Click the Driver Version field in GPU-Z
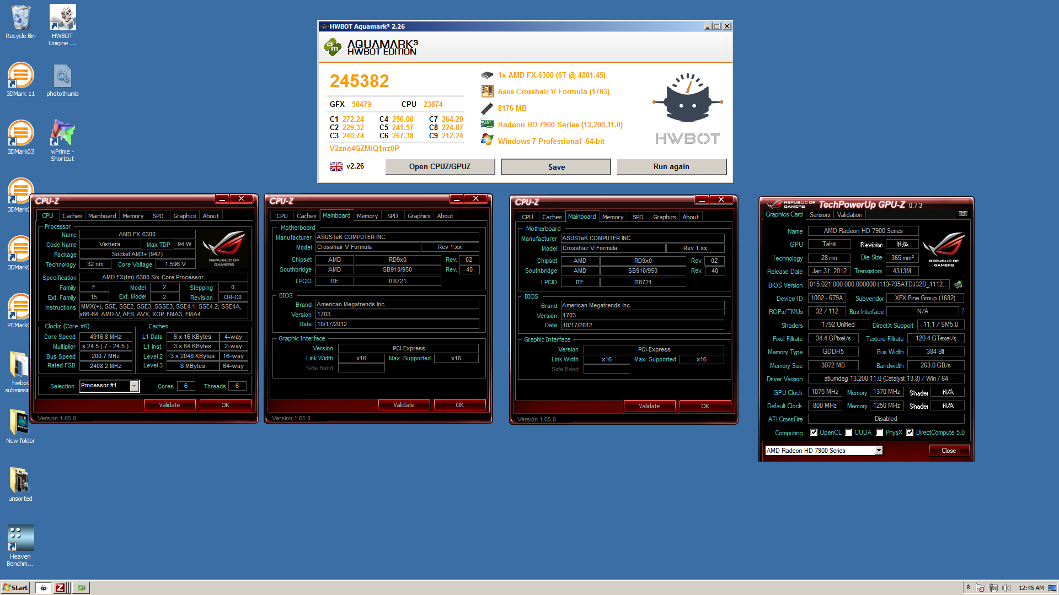Image resolution: width=1059 pixels, height=595 pixels. click(x=886, y=378)
